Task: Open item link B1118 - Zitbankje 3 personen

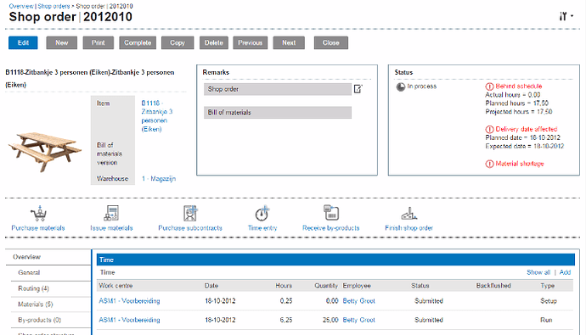Action: coord(157,116)
